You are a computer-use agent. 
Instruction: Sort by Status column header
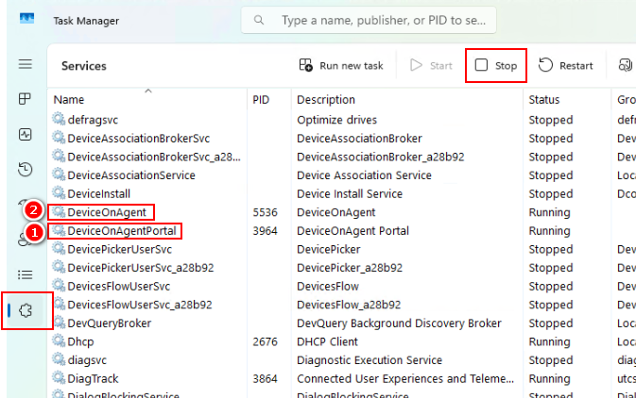(544, 100)
